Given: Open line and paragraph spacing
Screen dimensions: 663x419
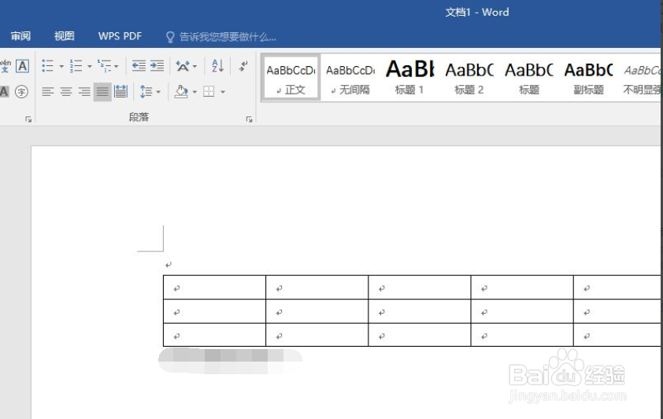Looking at the screenshot, I should click(146, 91).
